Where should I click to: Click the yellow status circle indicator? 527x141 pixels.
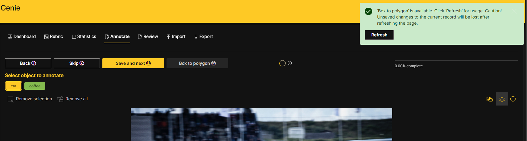(x=282, y=63)
